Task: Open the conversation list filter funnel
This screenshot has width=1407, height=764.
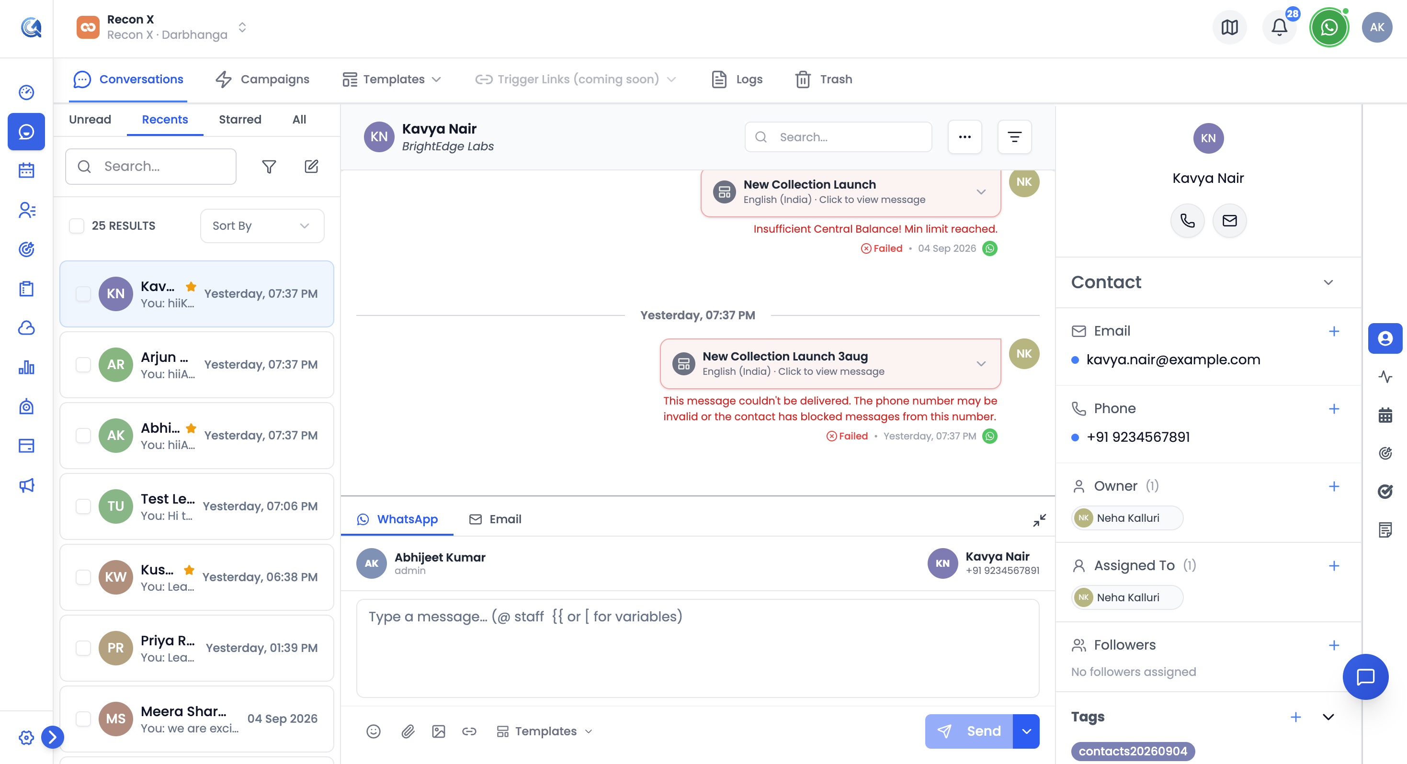Action: (269, 166)
